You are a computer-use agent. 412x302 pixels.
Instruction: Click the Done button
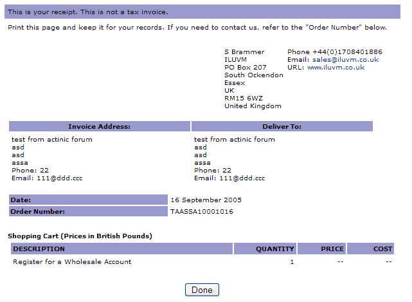click(x=202, y=290)
